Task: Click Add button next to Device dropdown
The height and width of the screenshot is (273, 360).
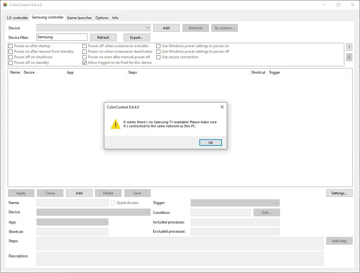Action: [166, 28]
